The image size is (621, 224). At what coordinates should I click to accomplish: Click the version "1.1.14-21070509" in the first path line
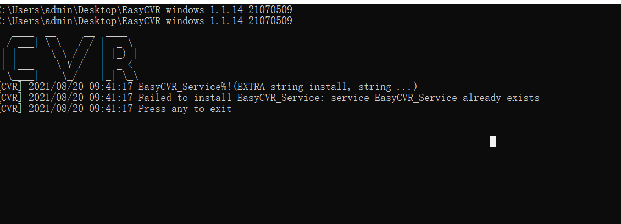pyautogui.click(x=251, y=10)
